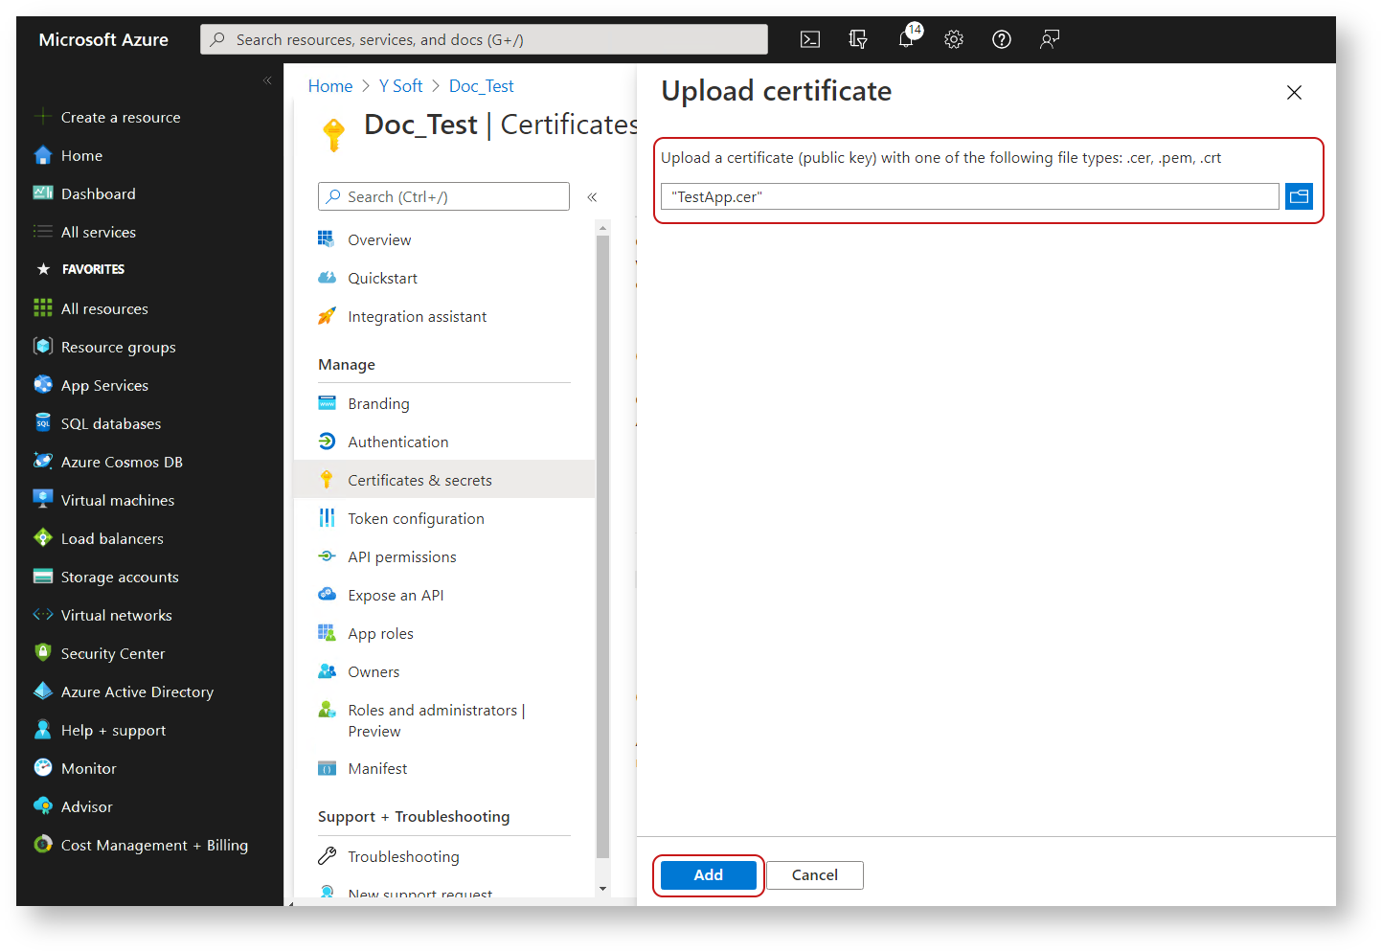Image resolution: width=1382 pixels, height=952 pixels.
Task: Click Virtual networks icon
Action: pyautogui.click(x=43, y=615)
